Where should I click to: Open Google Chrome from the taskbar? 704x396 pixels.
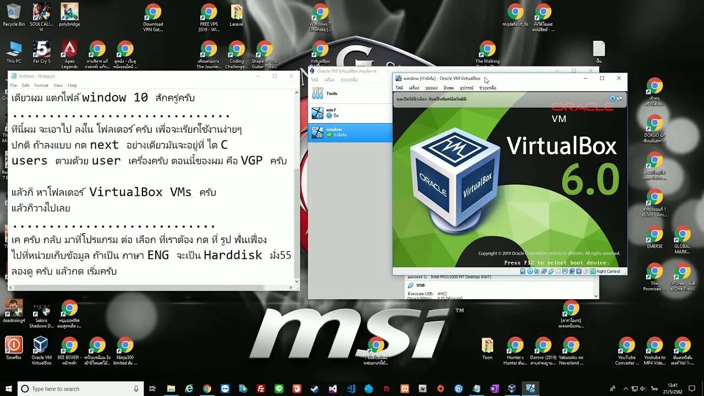(207, 388)
